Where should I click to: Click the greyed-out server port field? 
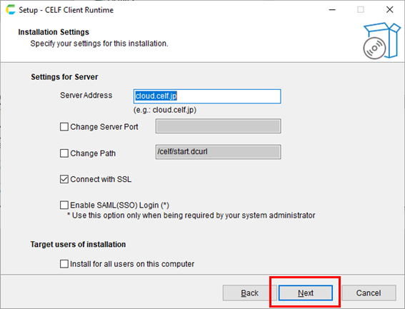pos(219,126)
